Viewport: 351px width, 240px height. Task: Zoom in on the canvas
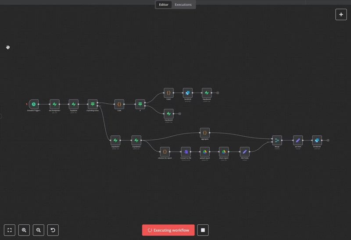[x=24, y=230]
